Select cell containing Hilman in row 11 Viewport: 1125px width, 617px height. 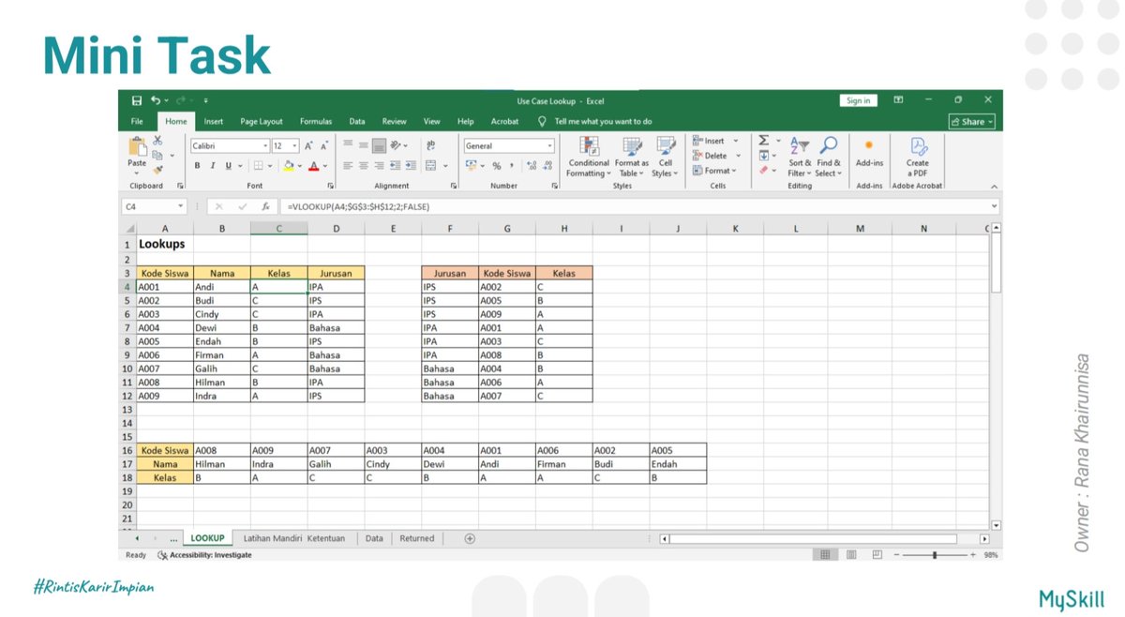[x=221, y=383]
